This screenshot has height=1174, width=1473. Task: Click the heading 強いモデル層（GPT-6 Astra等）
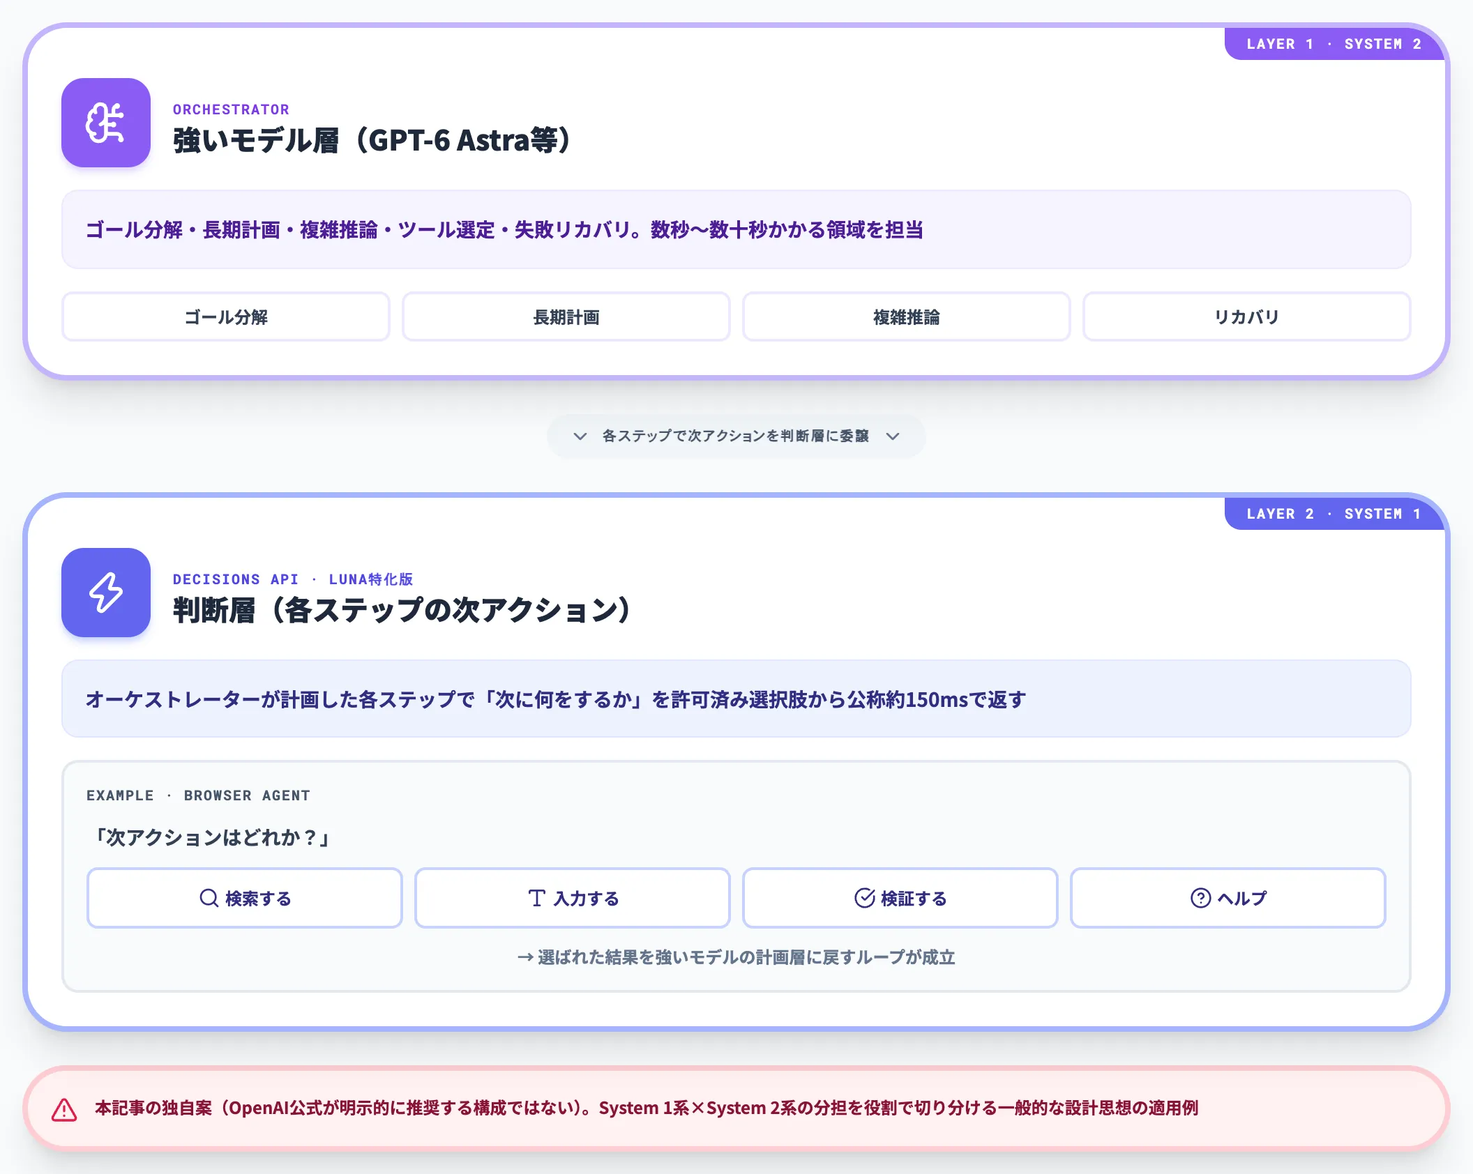[x=372, y=140]
